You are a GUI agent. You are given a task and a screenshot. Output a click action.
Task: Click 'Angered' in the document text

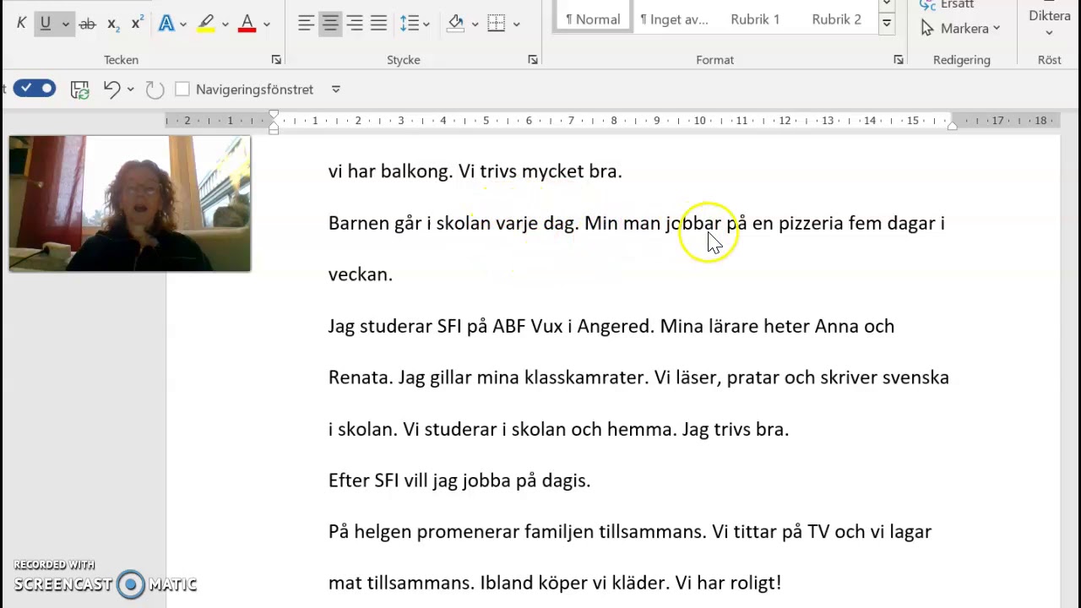[x=613, y=327]
